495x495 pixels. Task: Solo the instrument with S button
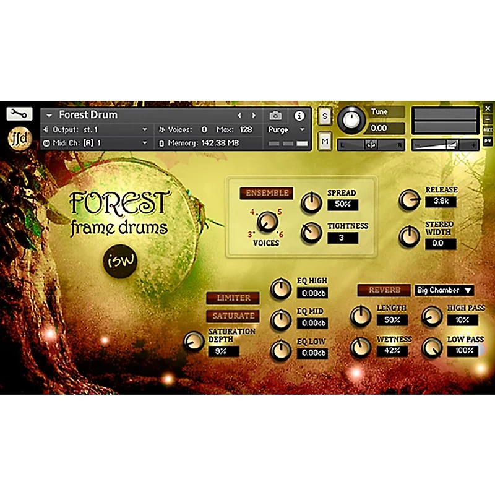(325, 116)
